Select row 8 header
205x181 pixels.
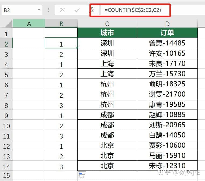[x=6, y=105]
